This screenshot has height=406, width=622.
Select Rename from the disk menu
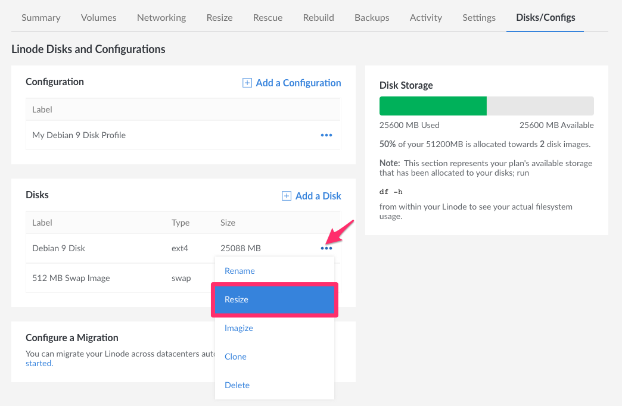(240, 271)
